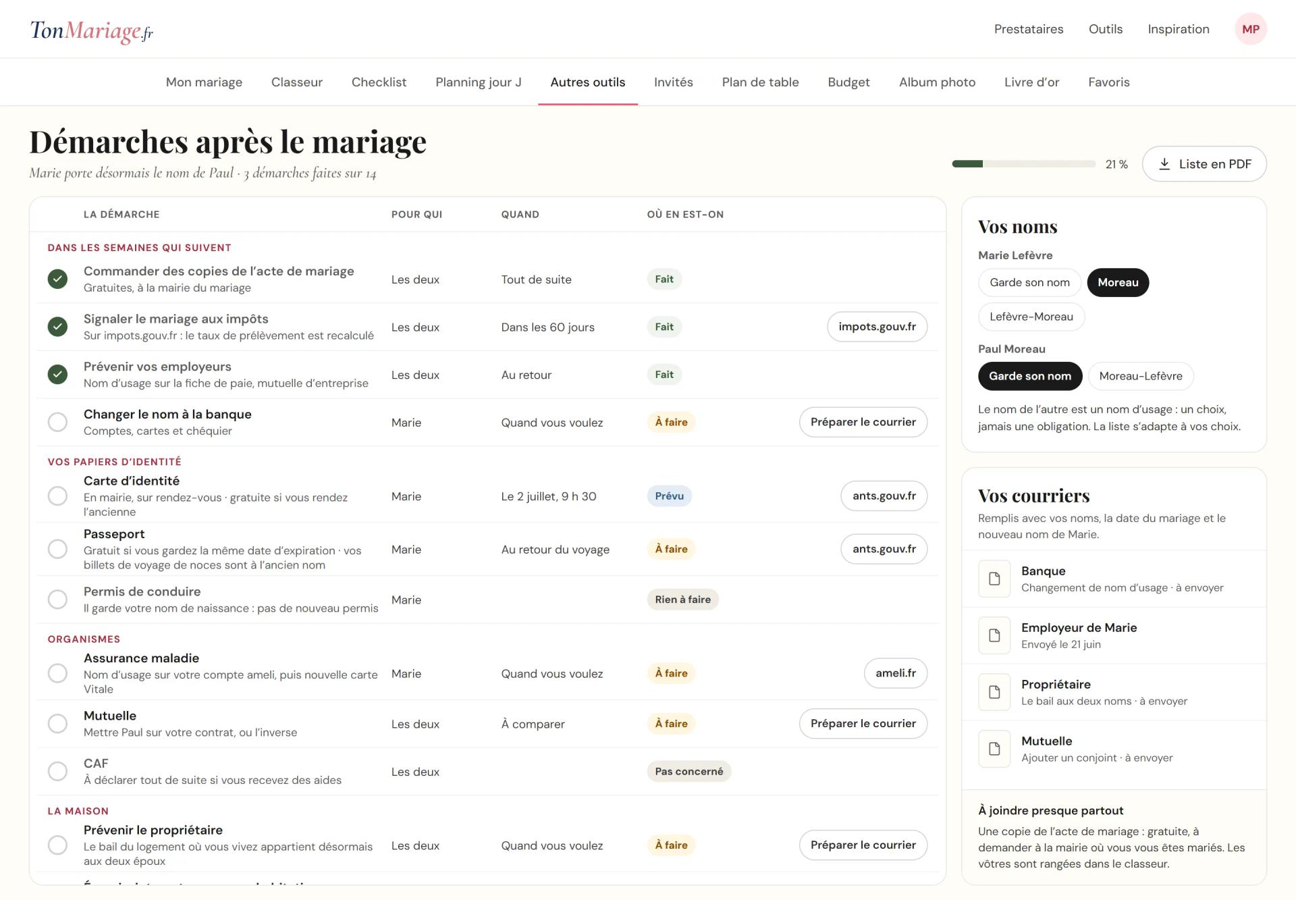Open the 'Mon mariage' tab
The height and width of the screenshot is (900, 1296).
(x=204, y=82)
